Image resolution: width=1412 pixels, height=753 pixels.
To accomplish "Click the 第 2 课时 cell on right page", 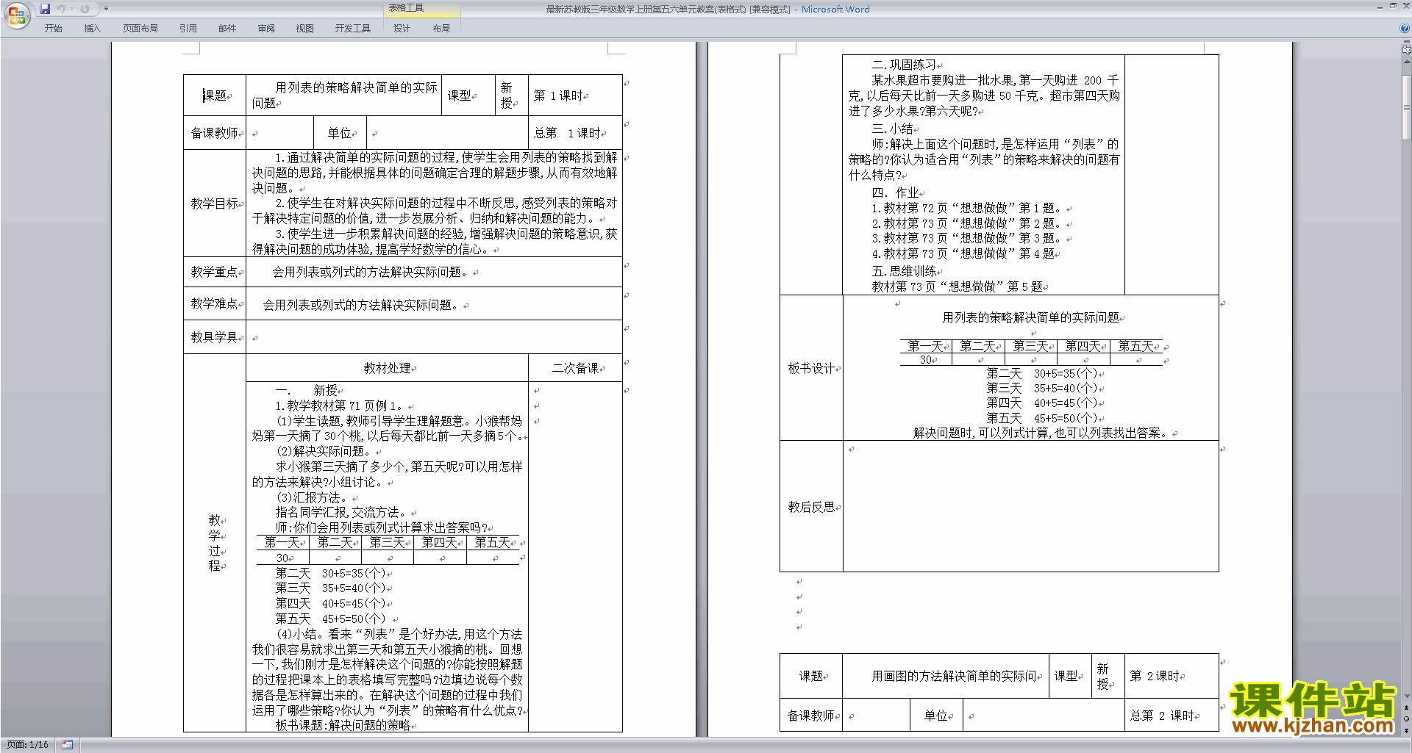I will [x=1172, y=676].
